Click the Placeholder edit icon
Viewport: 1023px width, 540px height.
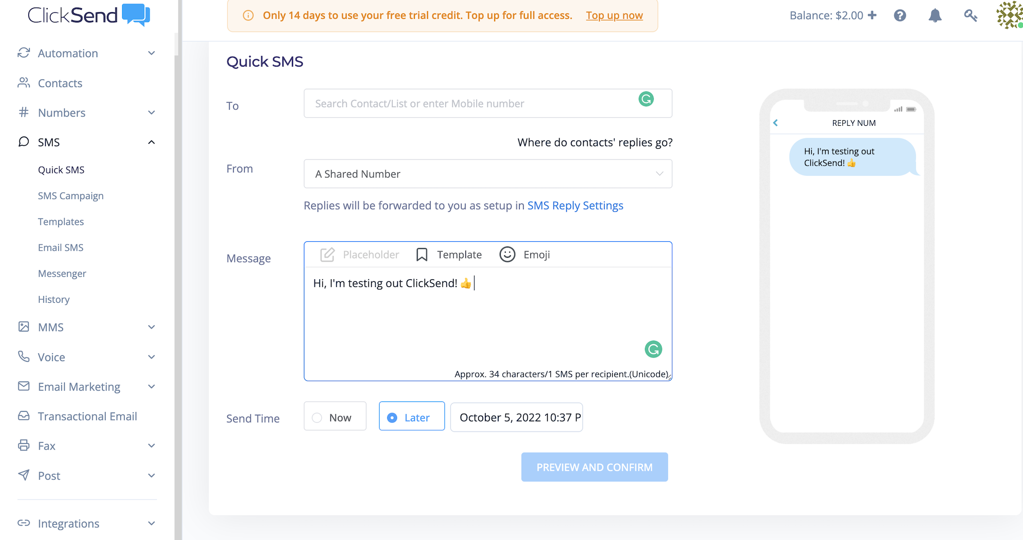327,255
